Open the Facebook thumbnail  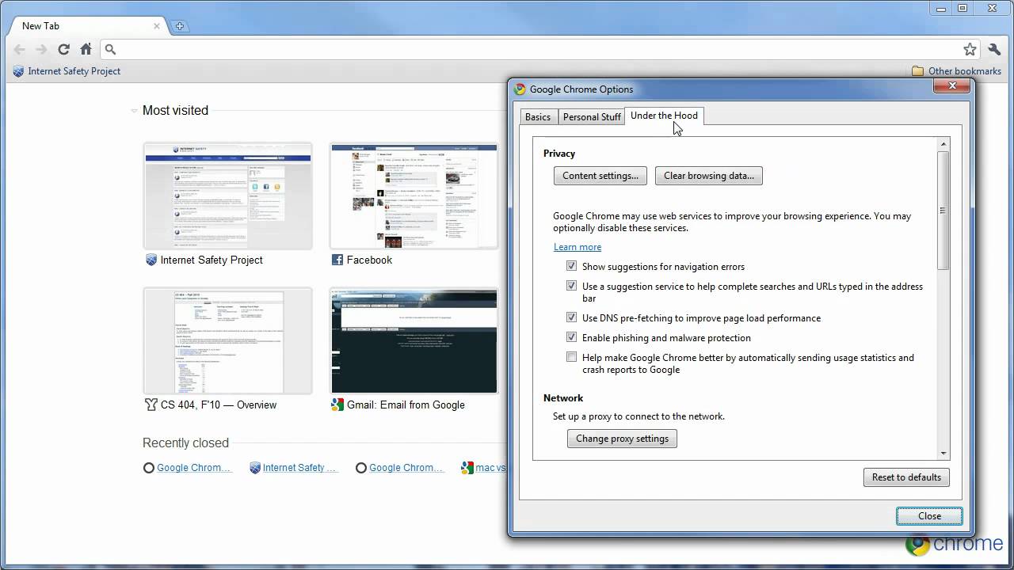[414, 196]
